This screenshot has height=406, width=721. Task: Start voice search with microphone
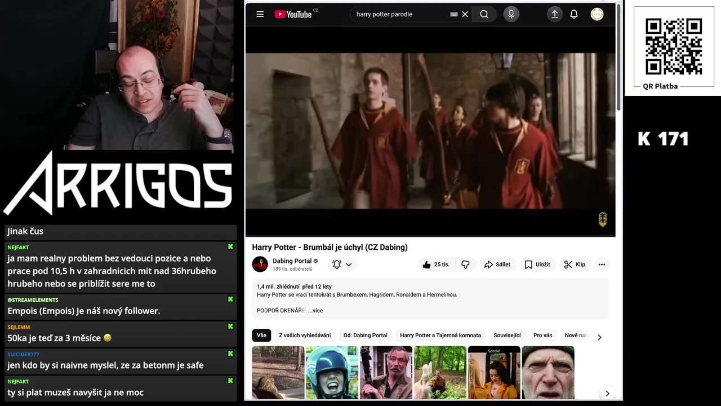(x=511, y=14)
